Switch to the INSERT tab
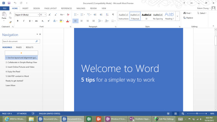The width and height of the screenshot is (217, 122). pos(25,8)
